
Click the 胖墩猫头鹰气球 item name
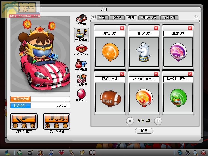coord(178,79)
